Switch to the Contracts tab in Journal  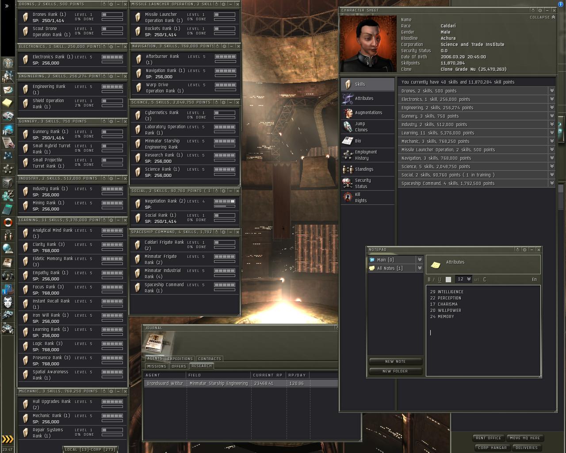coord(209,359)
